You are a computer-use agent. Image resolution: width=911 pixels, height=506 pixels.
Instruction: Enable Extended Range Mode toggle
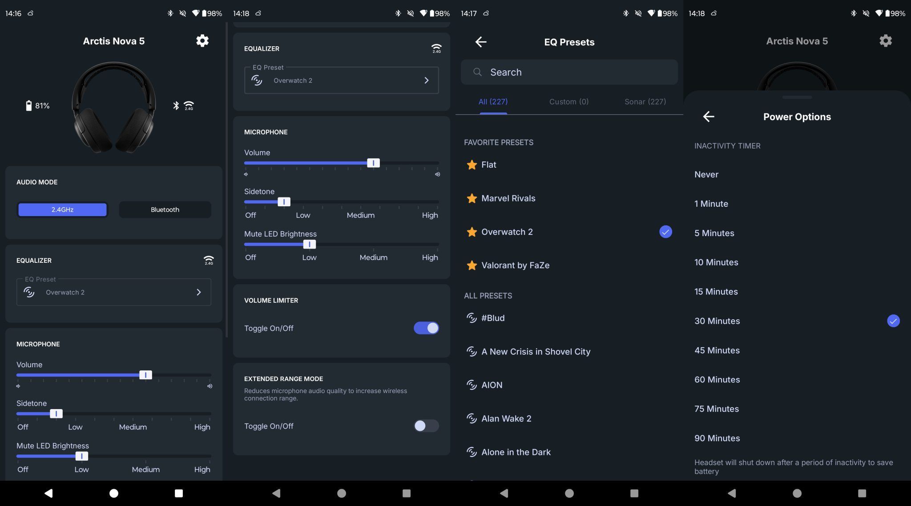click(x=426, y=426)
